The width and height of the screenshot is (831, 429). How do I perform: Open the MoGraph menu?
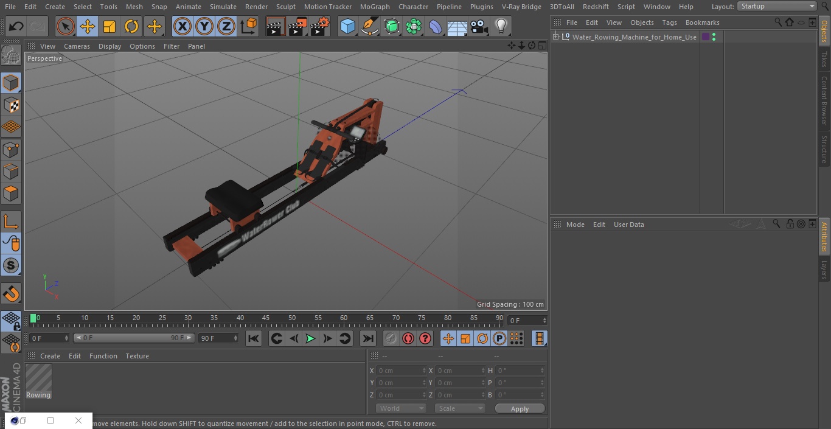(x=375, y=7)
